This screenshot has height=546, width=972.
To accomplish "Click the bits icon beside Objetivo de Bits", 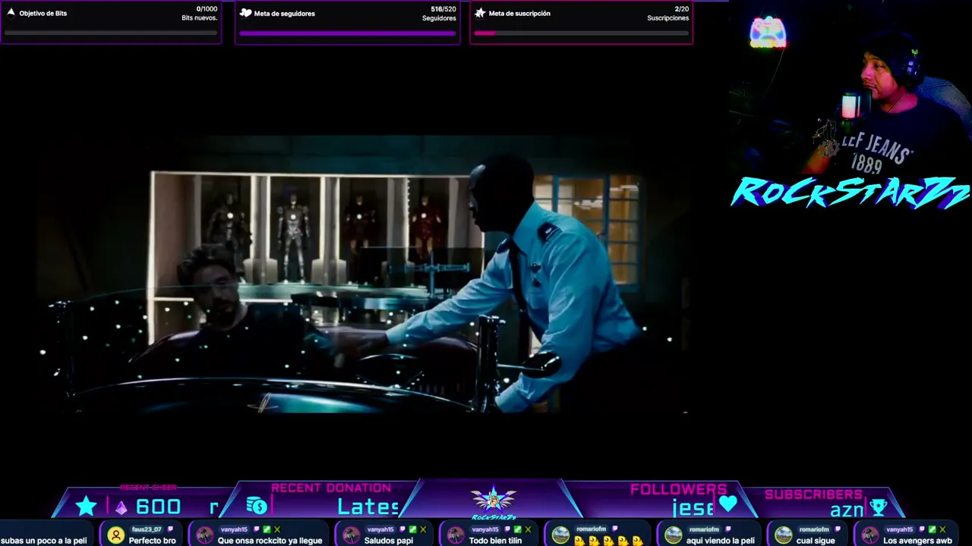I will pyautogui.click(x=11, y=13).
